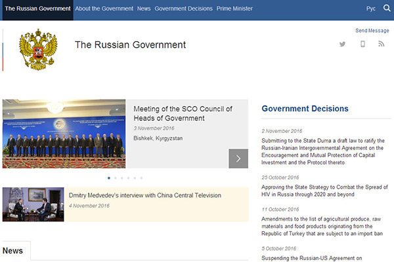The height and width of the screenshot is (262, 394).
Task: Open The Russian Government page title
Action: [130, 45]
